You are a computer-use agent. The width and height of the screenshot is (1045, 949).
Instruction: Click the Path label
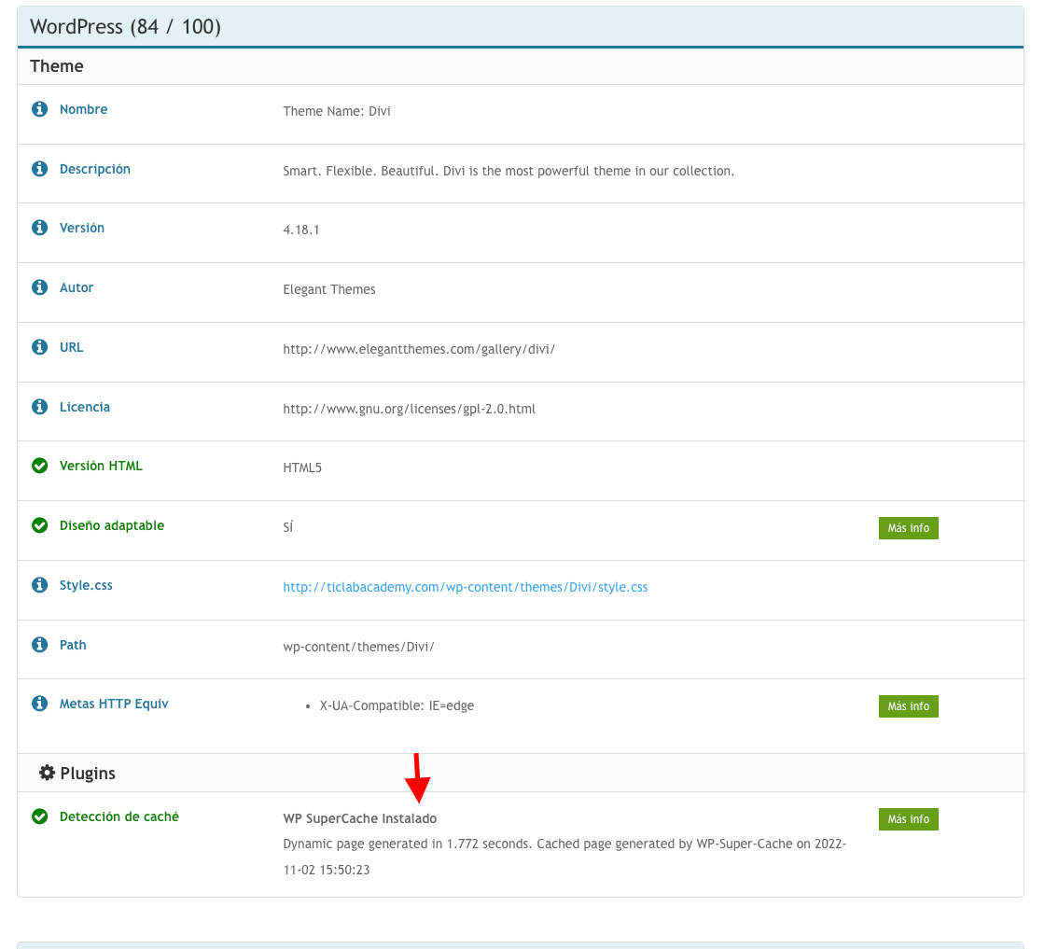click(73, 645)
